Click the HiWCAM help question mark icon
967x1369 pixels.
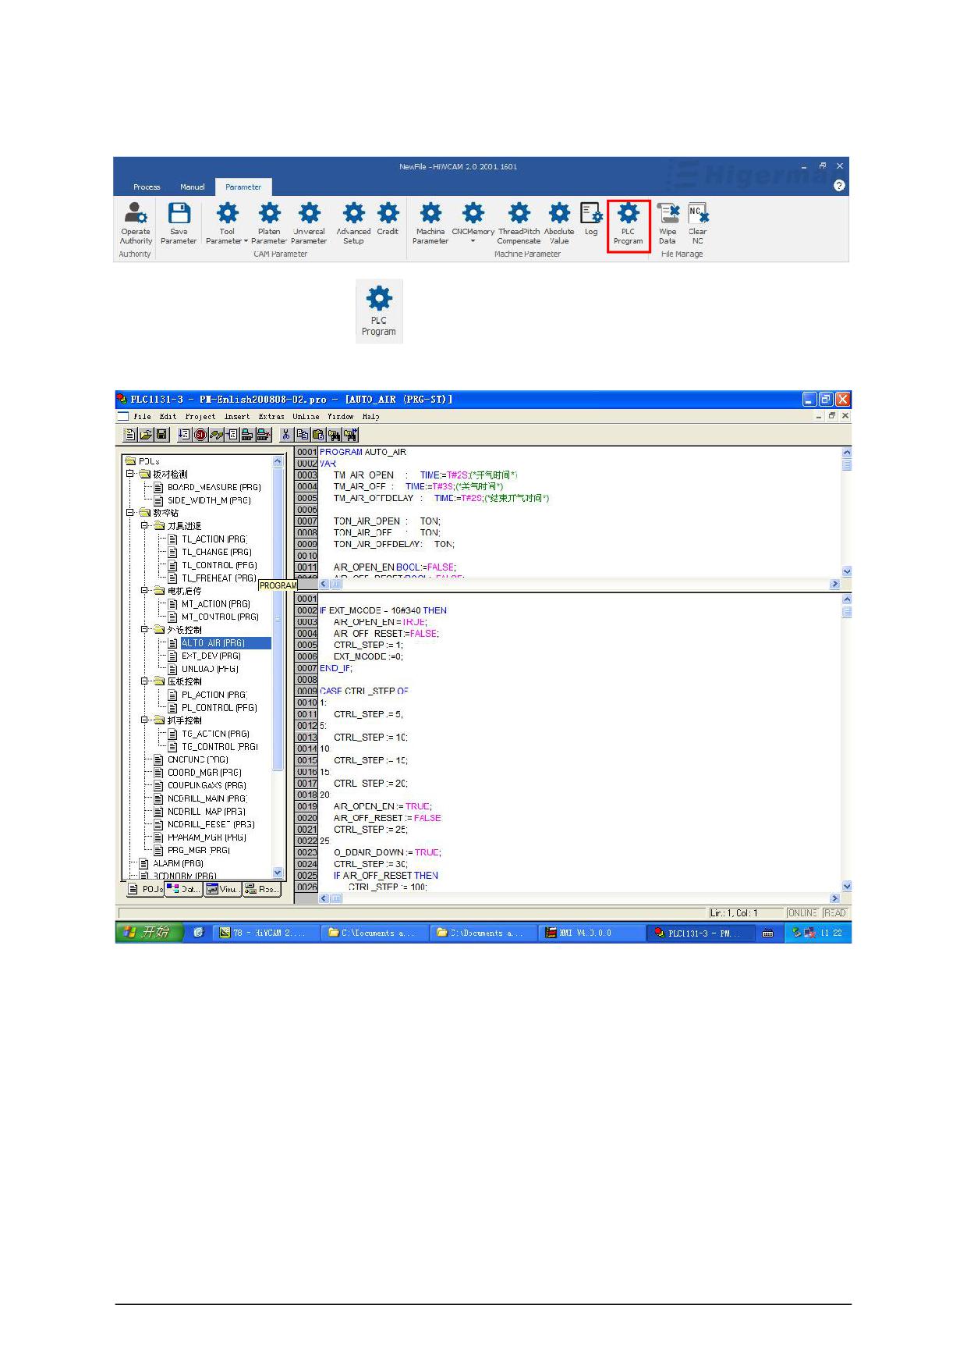839,185
